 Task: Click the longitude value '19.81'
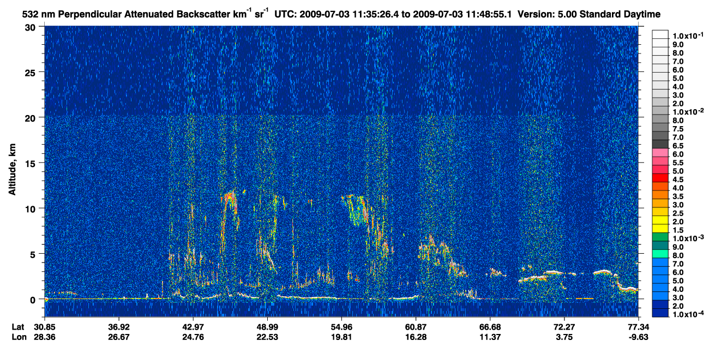coord(341,337)
